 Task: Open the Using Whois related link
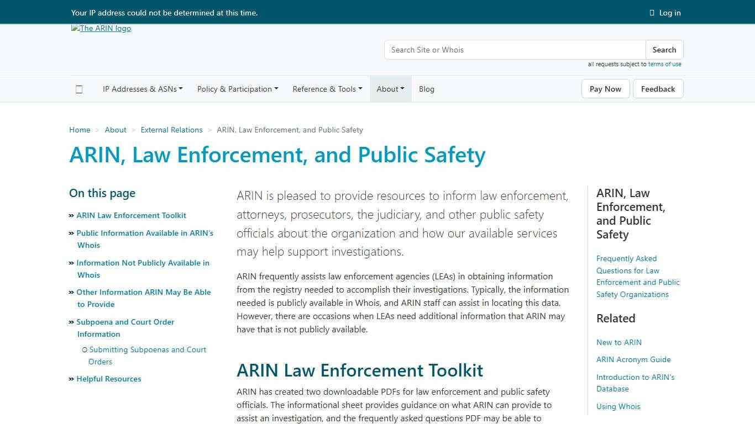click(x=618, y=406)
